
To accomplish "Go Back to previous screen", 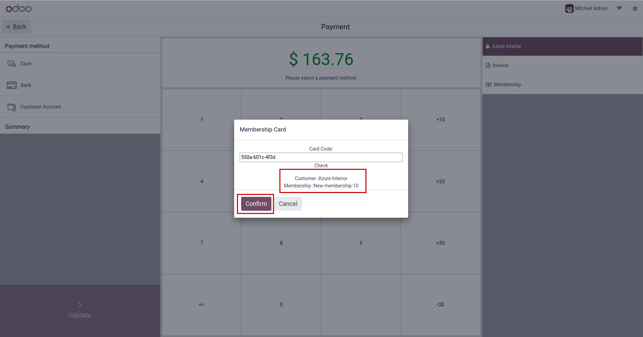I will click(x=16, y=27).
